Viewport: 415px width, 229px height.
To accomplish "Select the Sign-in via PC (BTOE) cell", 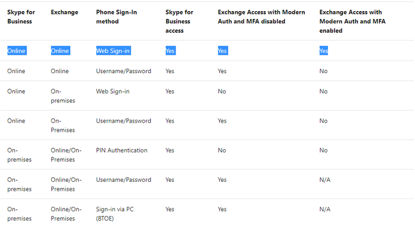I will [x=115, y=214].
